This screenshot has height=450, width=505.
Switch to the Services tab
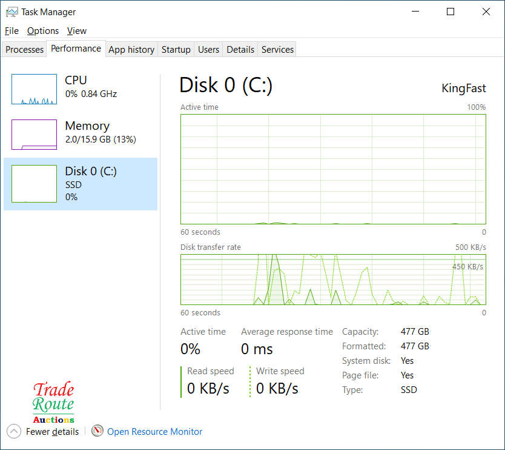click(277, 49)
